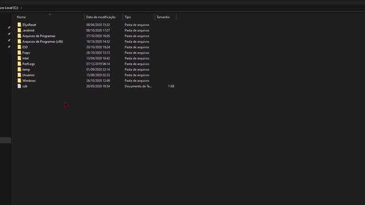Select the Fraps folder name

click(x=26, y=52)
